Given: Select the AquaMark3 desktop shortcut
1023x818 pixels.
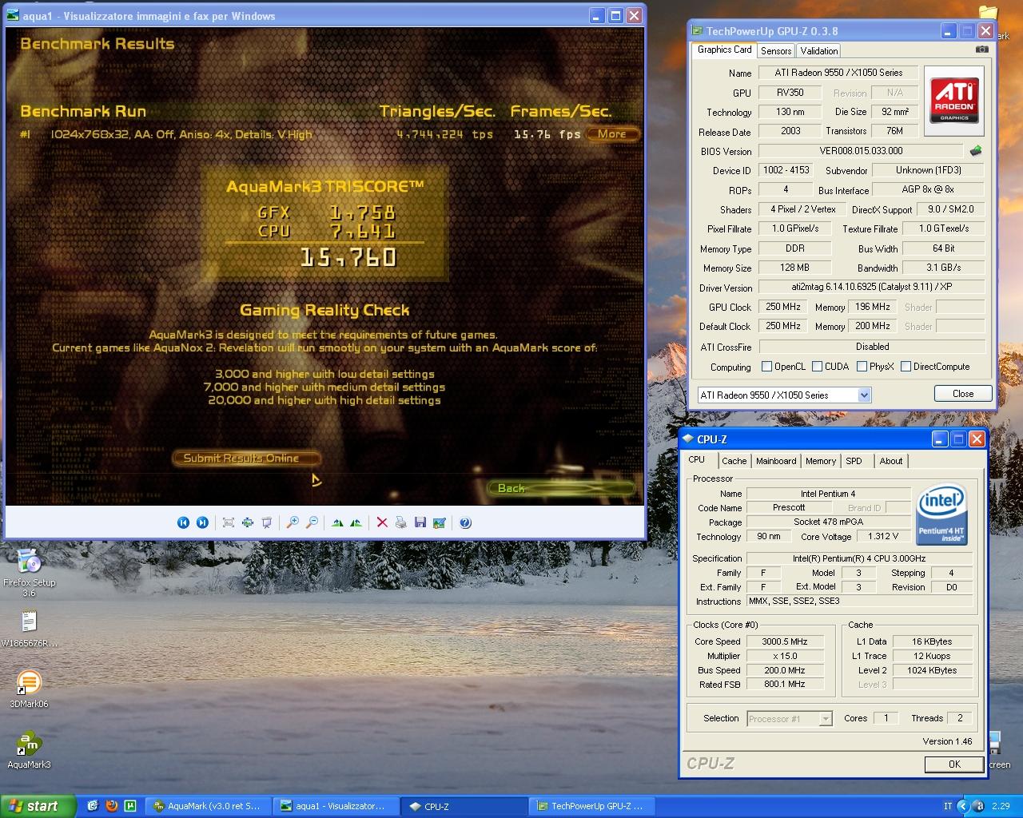Looking at the screenshot, I should 29,750.
